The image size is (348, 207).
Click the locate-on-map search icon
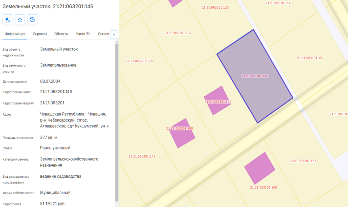click(8, 20)
